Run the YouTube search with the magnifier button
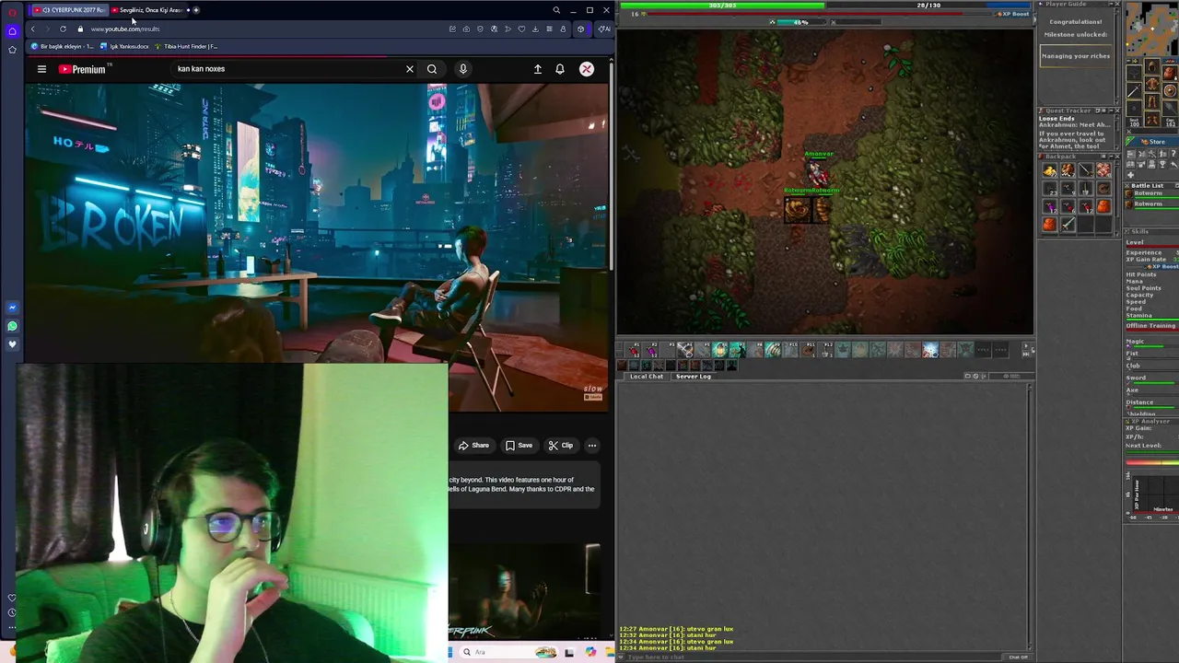1179x663 pixels. (x=432, y=69)
